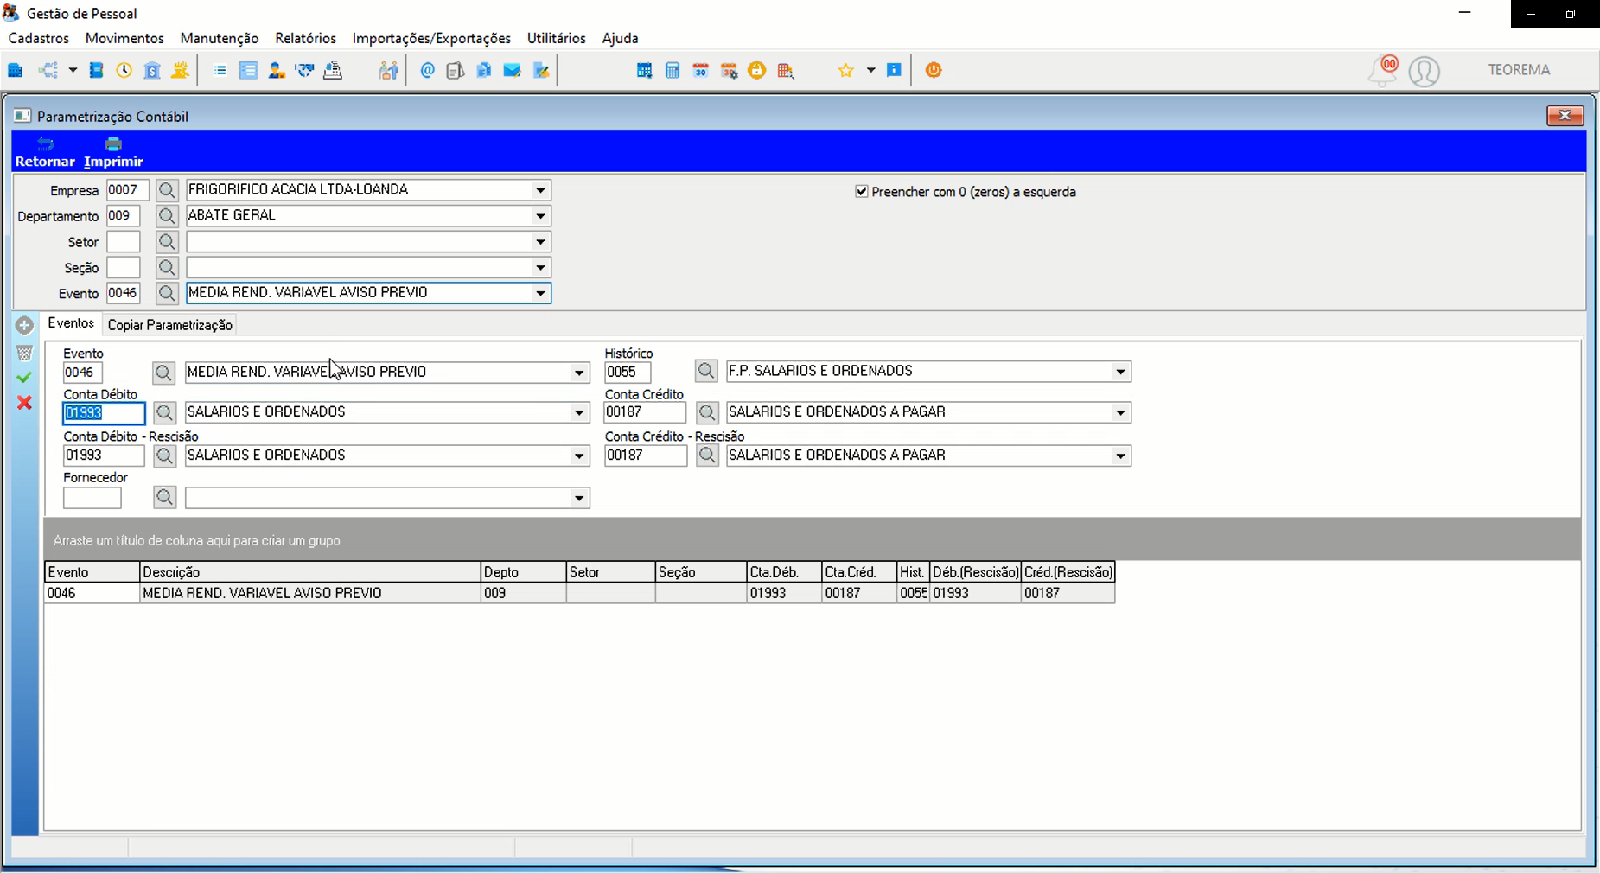Switch to Copiar Parametrização tab
This screenshot has height=873, width=1600.
(170, 325)
